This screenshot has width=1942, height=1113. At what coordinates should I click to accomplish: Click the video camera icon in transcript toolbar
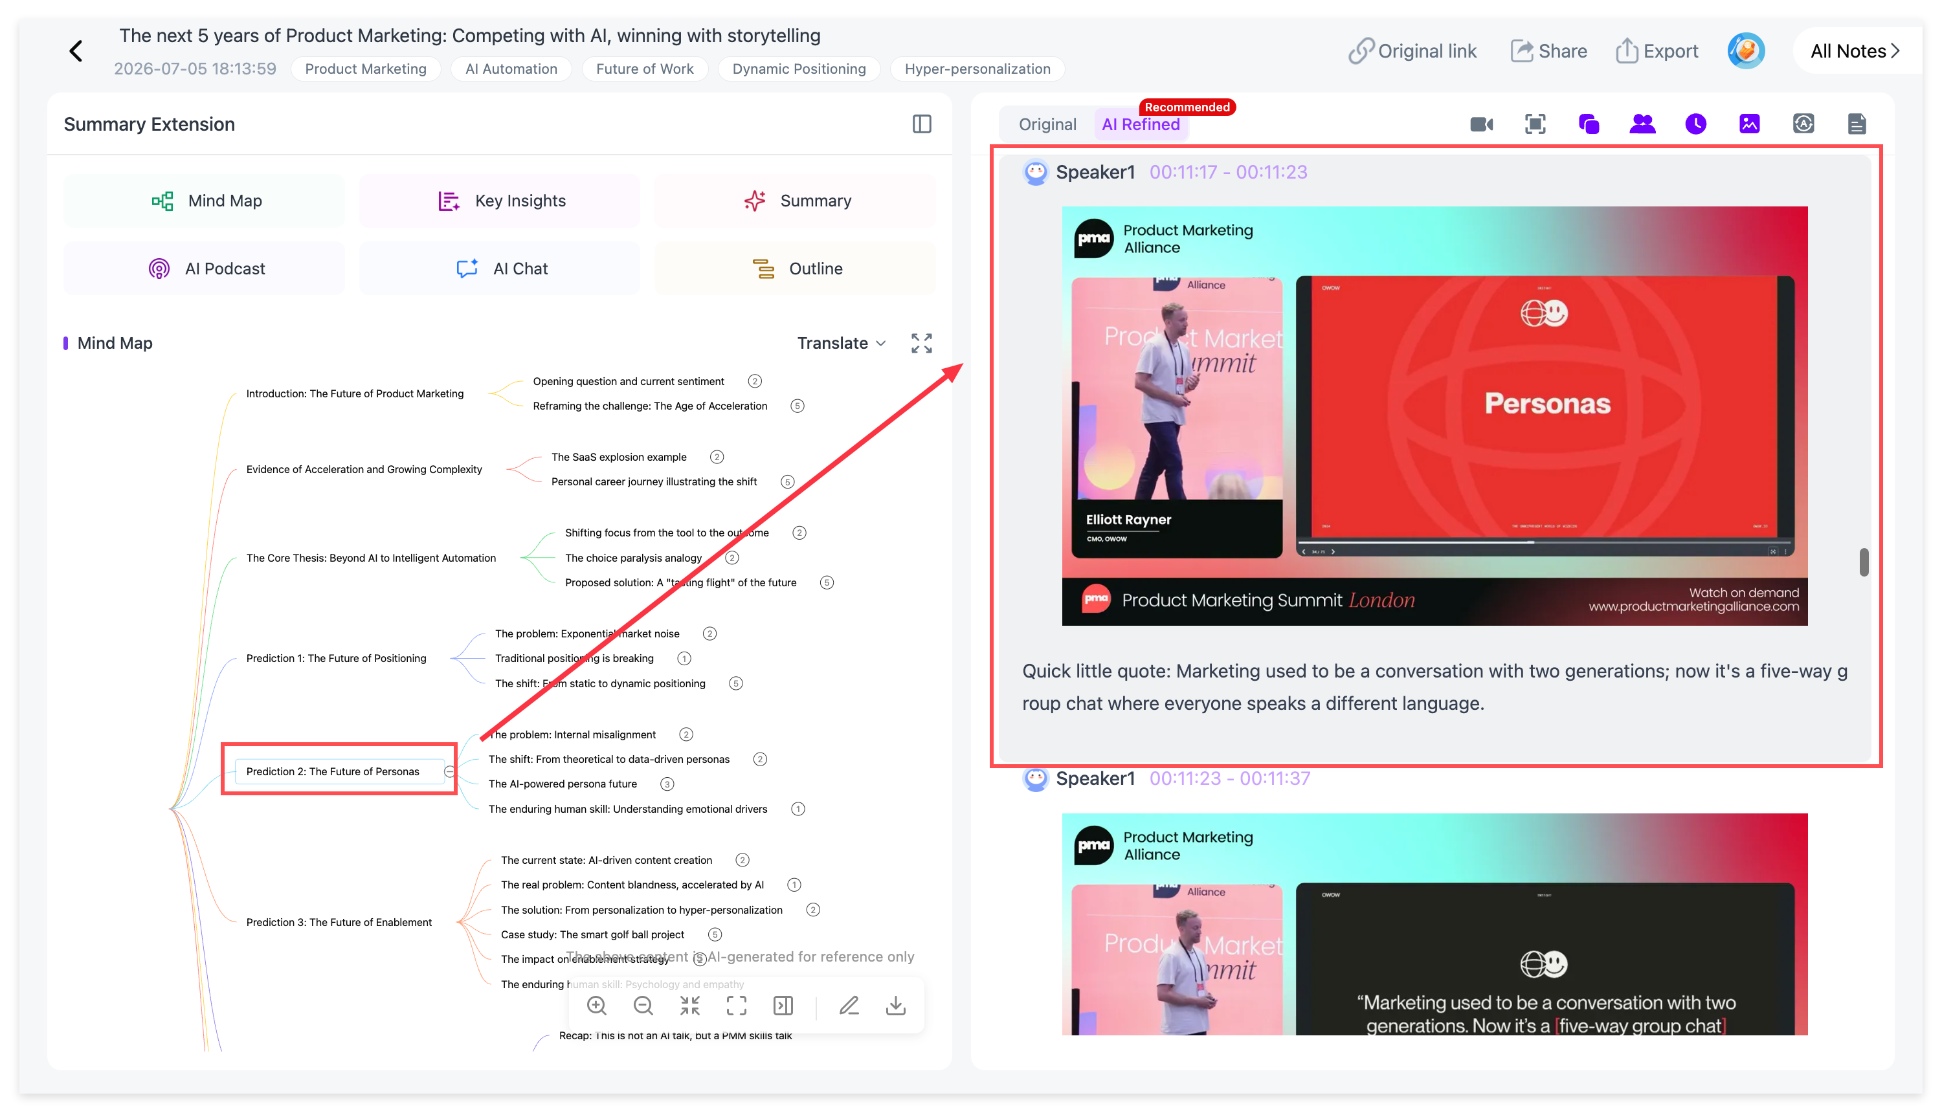point(1481,124)
